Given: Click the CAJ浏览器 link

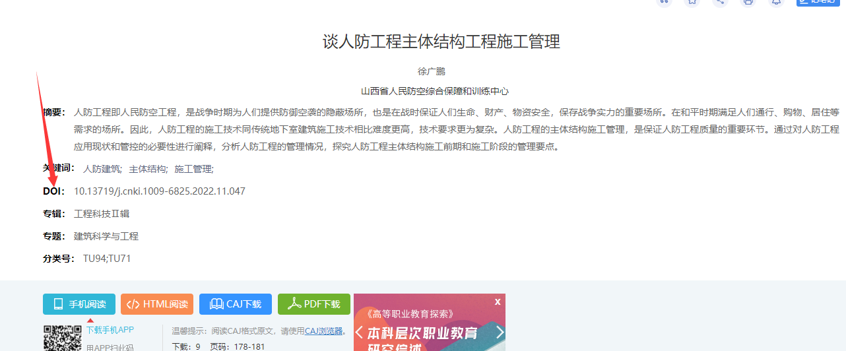Looking at the screenshot, I should point(323,331).
